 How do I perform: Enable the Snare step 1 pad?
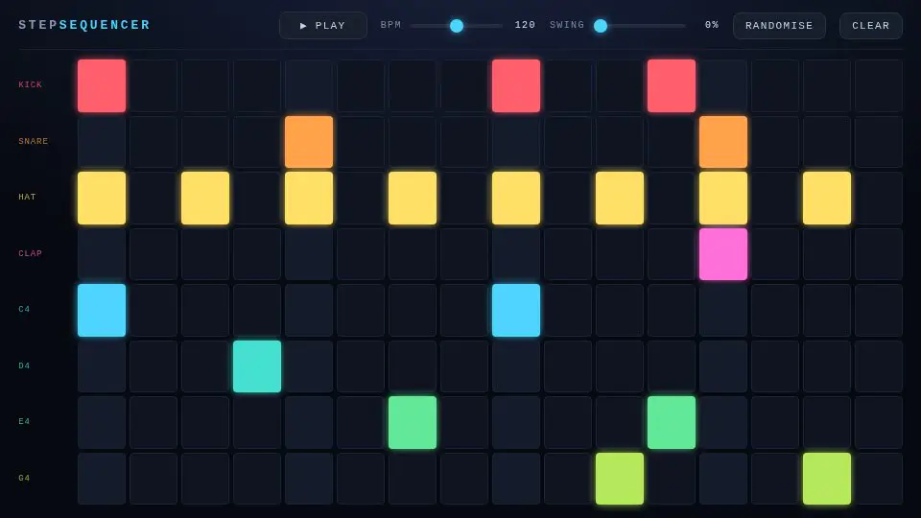point(102,142)
